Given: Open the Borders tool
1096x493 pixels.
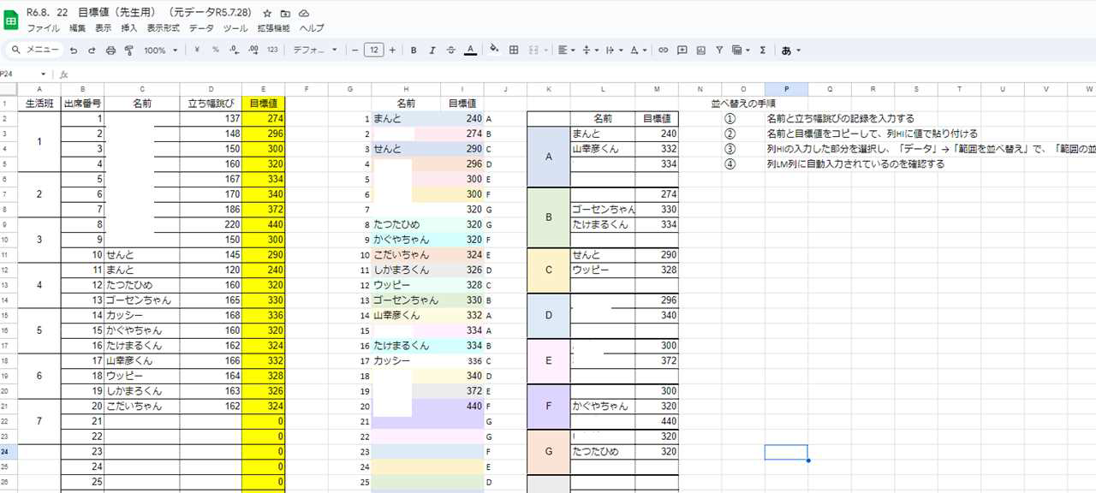Looking at the screenshot, I should (x=514, y=50).
